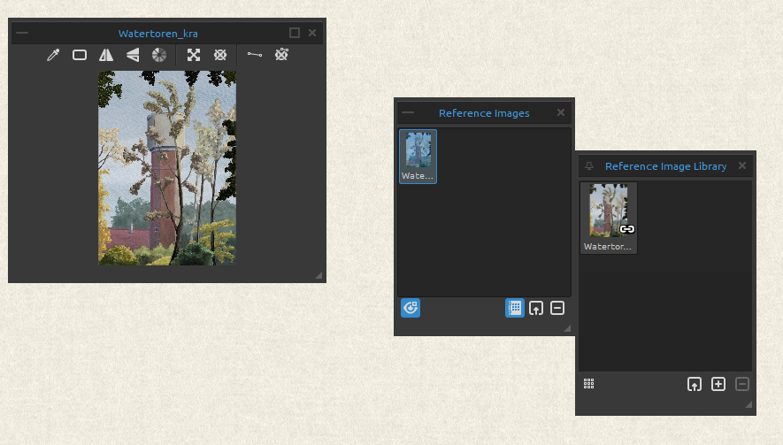Click the minus button in Reference Image Library

click(742, 384)
